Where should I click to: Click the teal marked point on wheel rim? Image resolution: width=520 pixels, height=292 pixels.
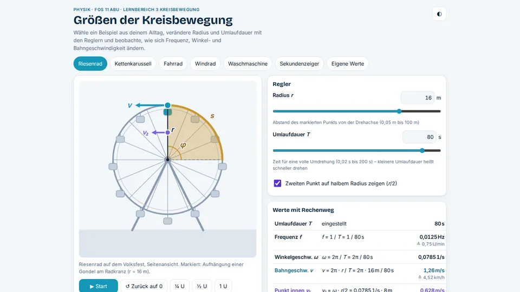click(168, 105)
